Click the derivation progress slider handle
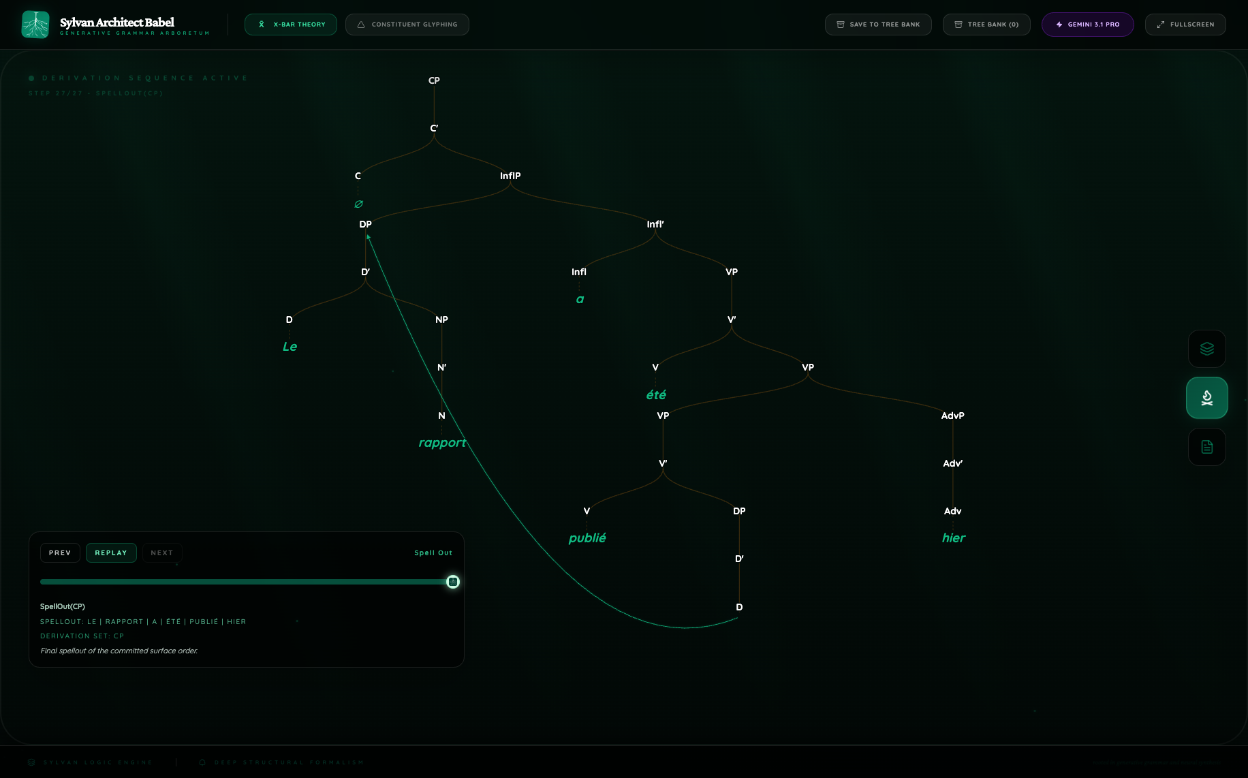 452,582
